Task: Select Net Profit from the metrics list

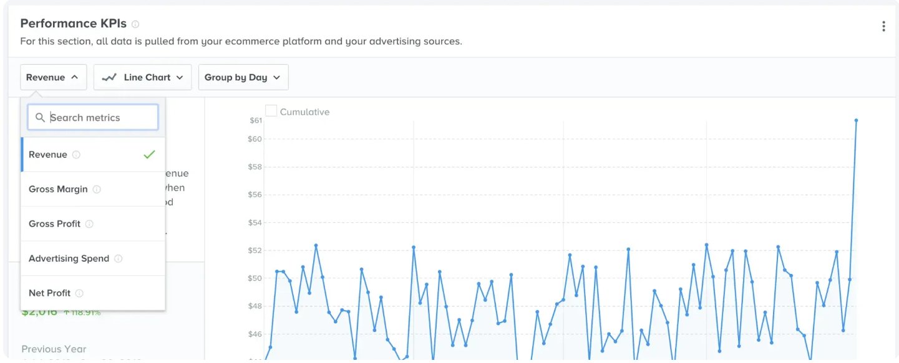Action: click(x=49, y=293)
